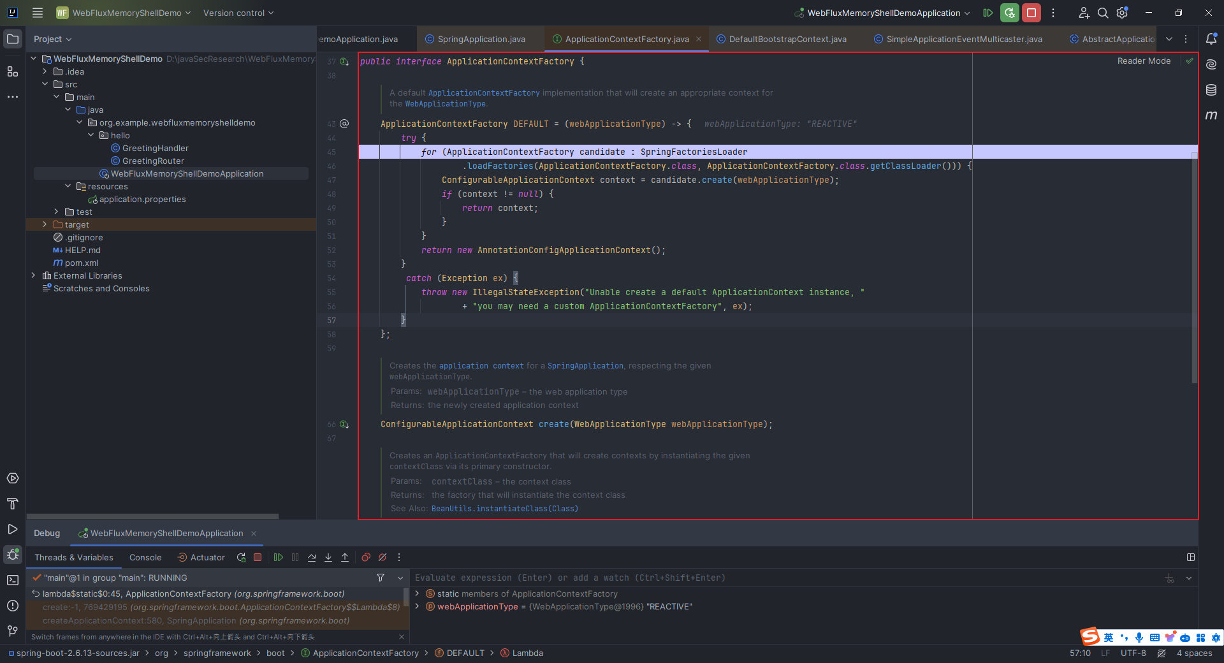1224x663 pixels.
Task: Click Rerun icon in the debug toolbar
Action: 241,557
